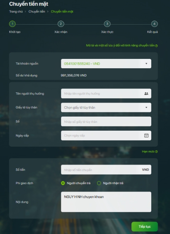170x234 pixels.
Task: Click the Hạn mức help icon
Action: pos(156,152)
